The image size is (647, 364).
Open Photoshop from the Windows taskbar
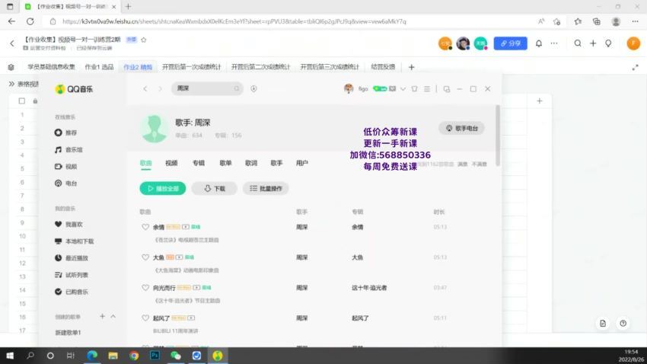click(155, 356)
